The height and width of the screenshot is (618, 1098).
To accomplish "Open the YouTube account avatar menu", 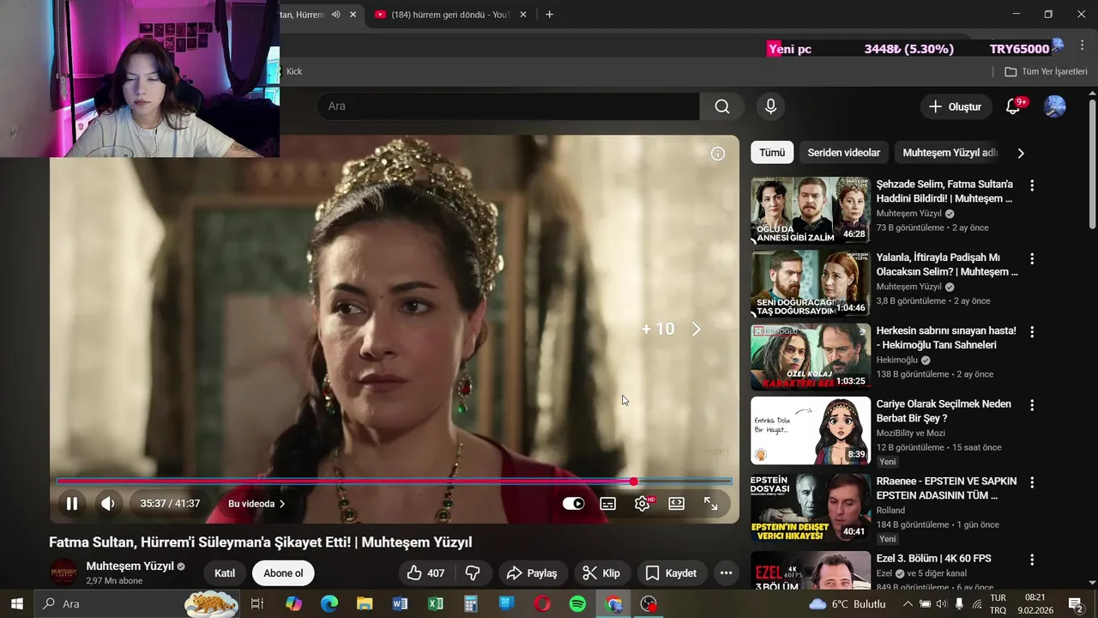I will (1054, 106).
